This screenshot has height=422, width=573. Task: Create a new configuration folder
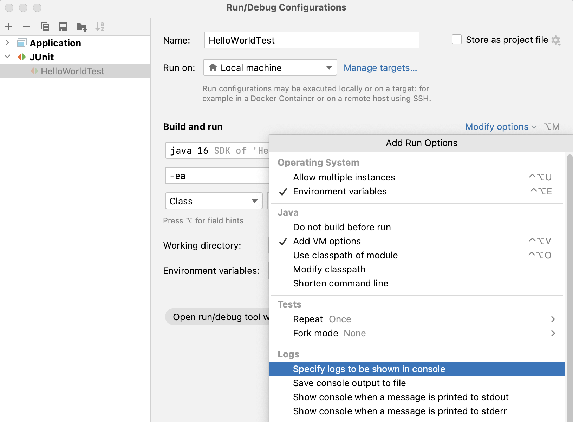point(82,27)
